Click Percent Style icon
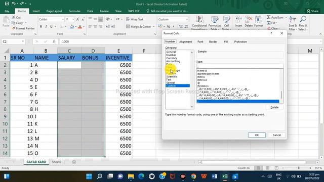324x182 pixels. 169,26
